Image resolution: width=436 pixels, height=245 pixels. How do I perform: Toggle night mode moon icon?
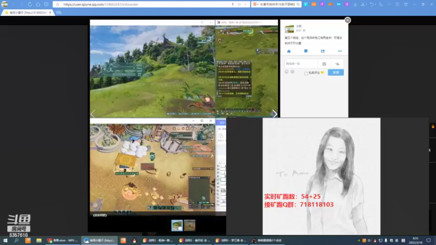coord(381,4)
